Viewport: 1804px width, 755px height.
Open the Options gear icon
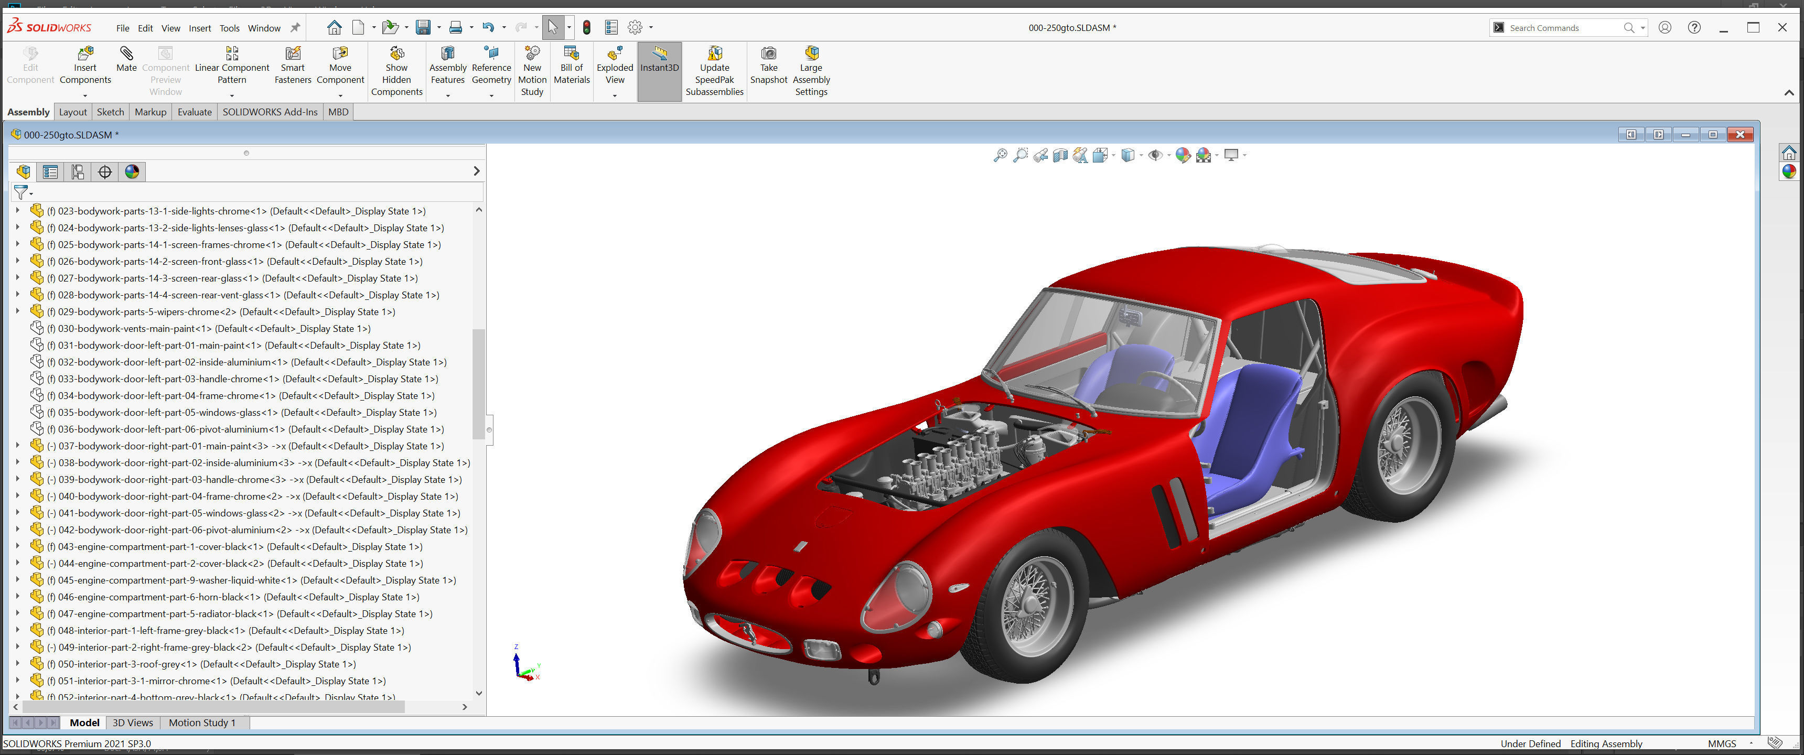click(x=635, y=27)
